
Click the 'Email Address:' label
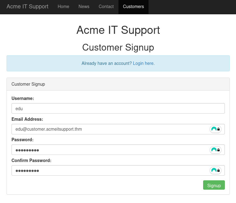click(27, 119)
